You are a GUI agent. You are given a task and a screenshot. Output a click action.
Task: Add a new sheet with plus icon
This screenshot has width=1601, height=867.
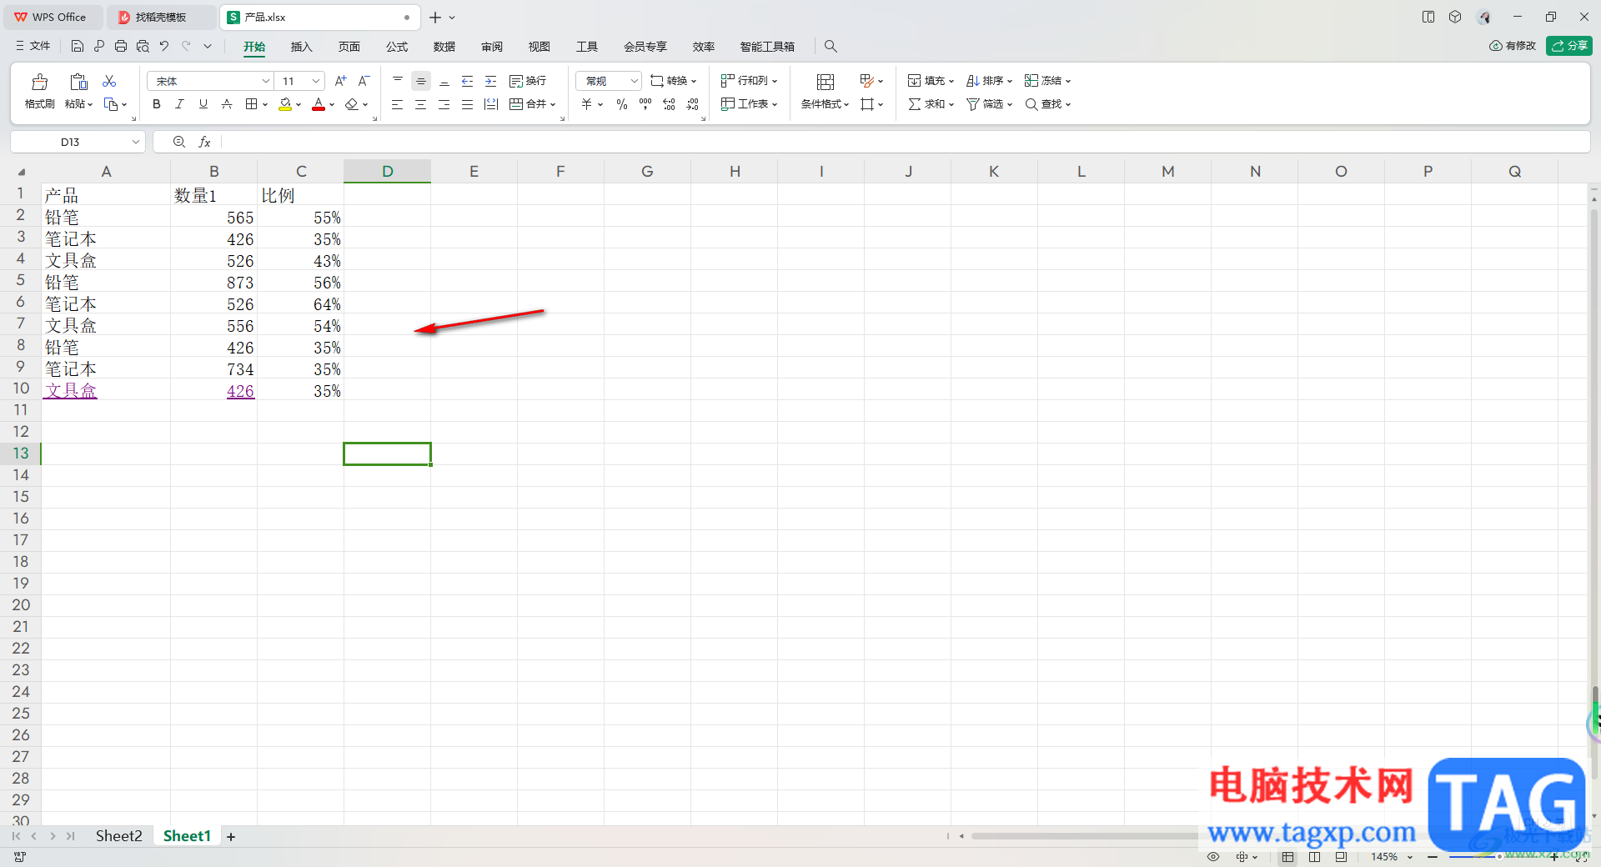click(x=231, y=836)
